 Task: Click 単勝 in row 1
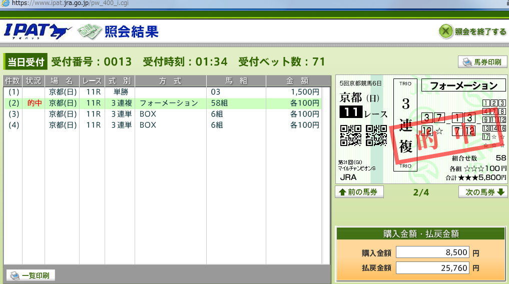tap(121, 92)
